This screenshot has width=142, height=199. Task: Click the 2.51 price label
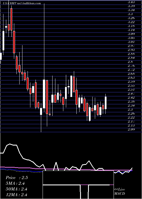click(x=131, y=90)
